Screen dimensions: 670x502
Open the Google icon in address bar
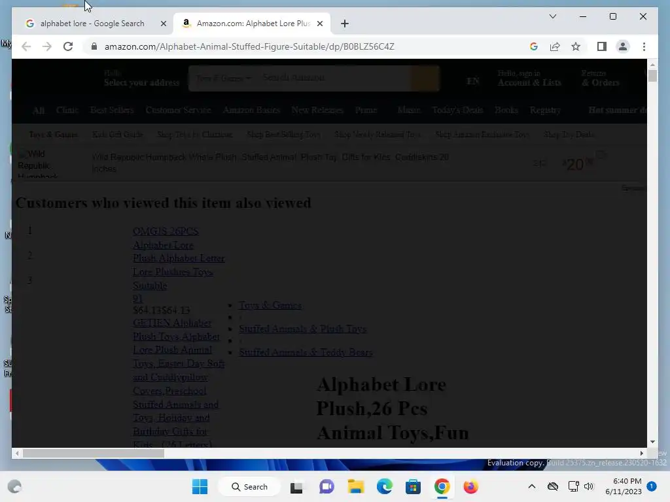pyautogui.click(x=534, y=46)
